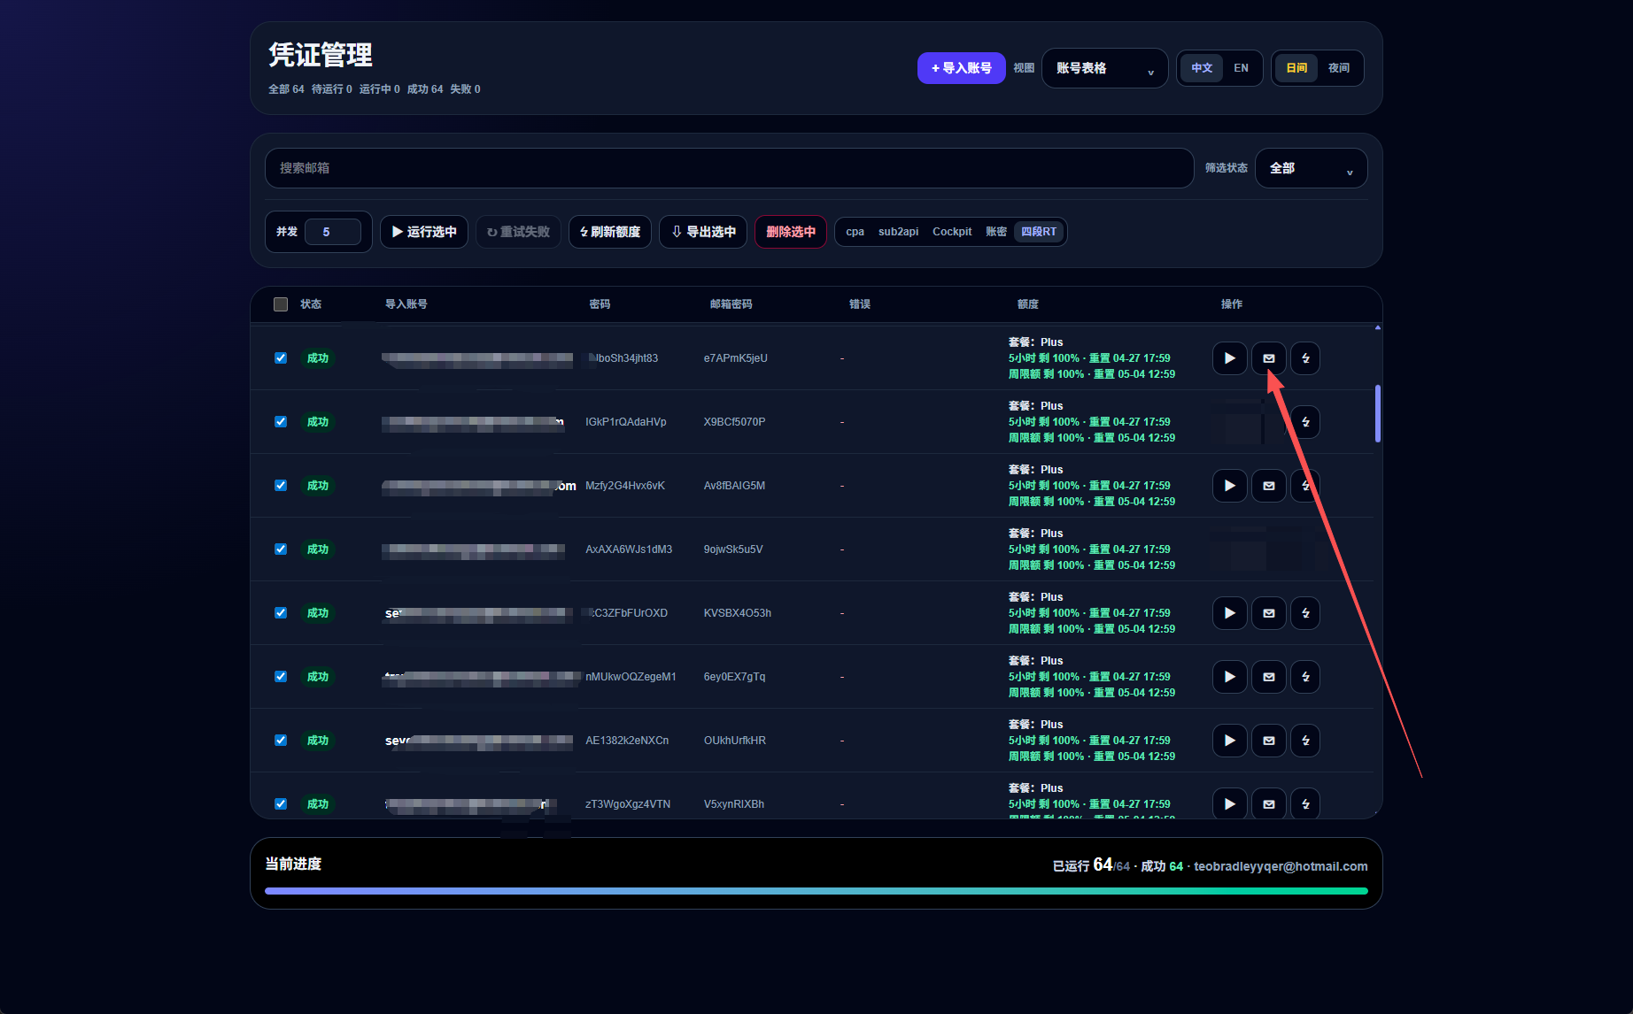The image size is (1633, 1014).
Task: Click the red 删除选中 button
Action: [x=791, y=232]
